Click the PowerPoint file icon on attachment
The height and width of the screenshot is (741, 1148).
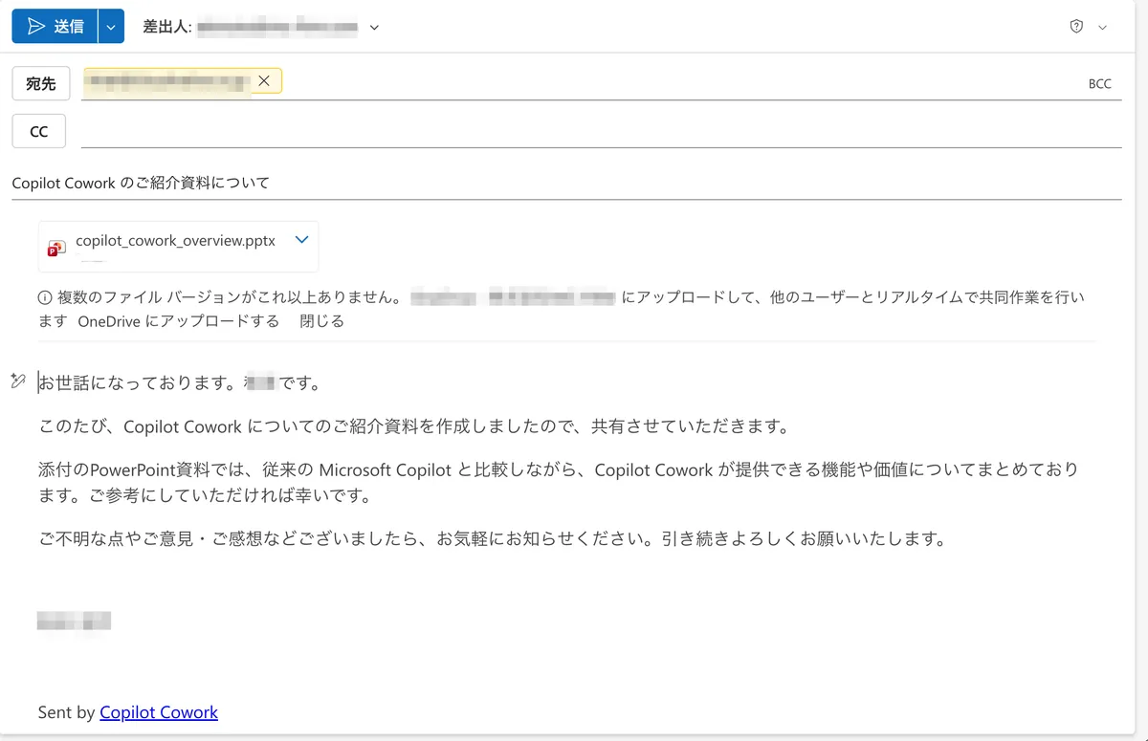(56, 248)
